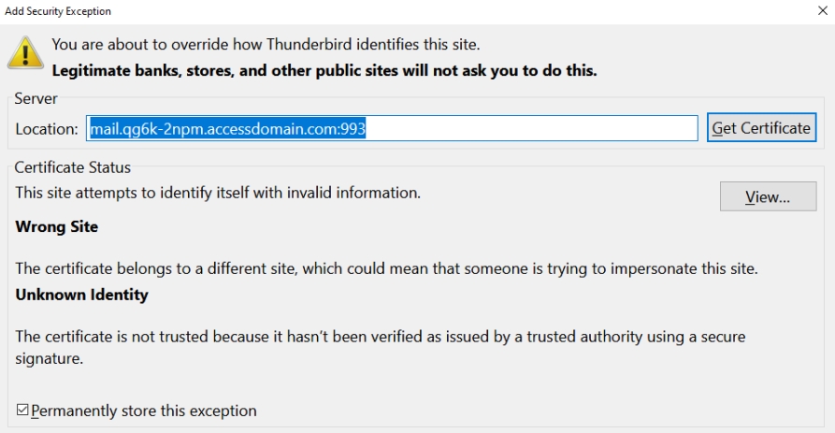Click the Add Security Exception title bar text
The width and height of the screenshot is (835, 433).
[x=58, y=11]
